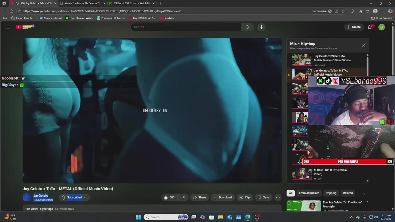
Task: Close the Mix - Hip-hop playlist panel
Action: (x=364, y=45)
